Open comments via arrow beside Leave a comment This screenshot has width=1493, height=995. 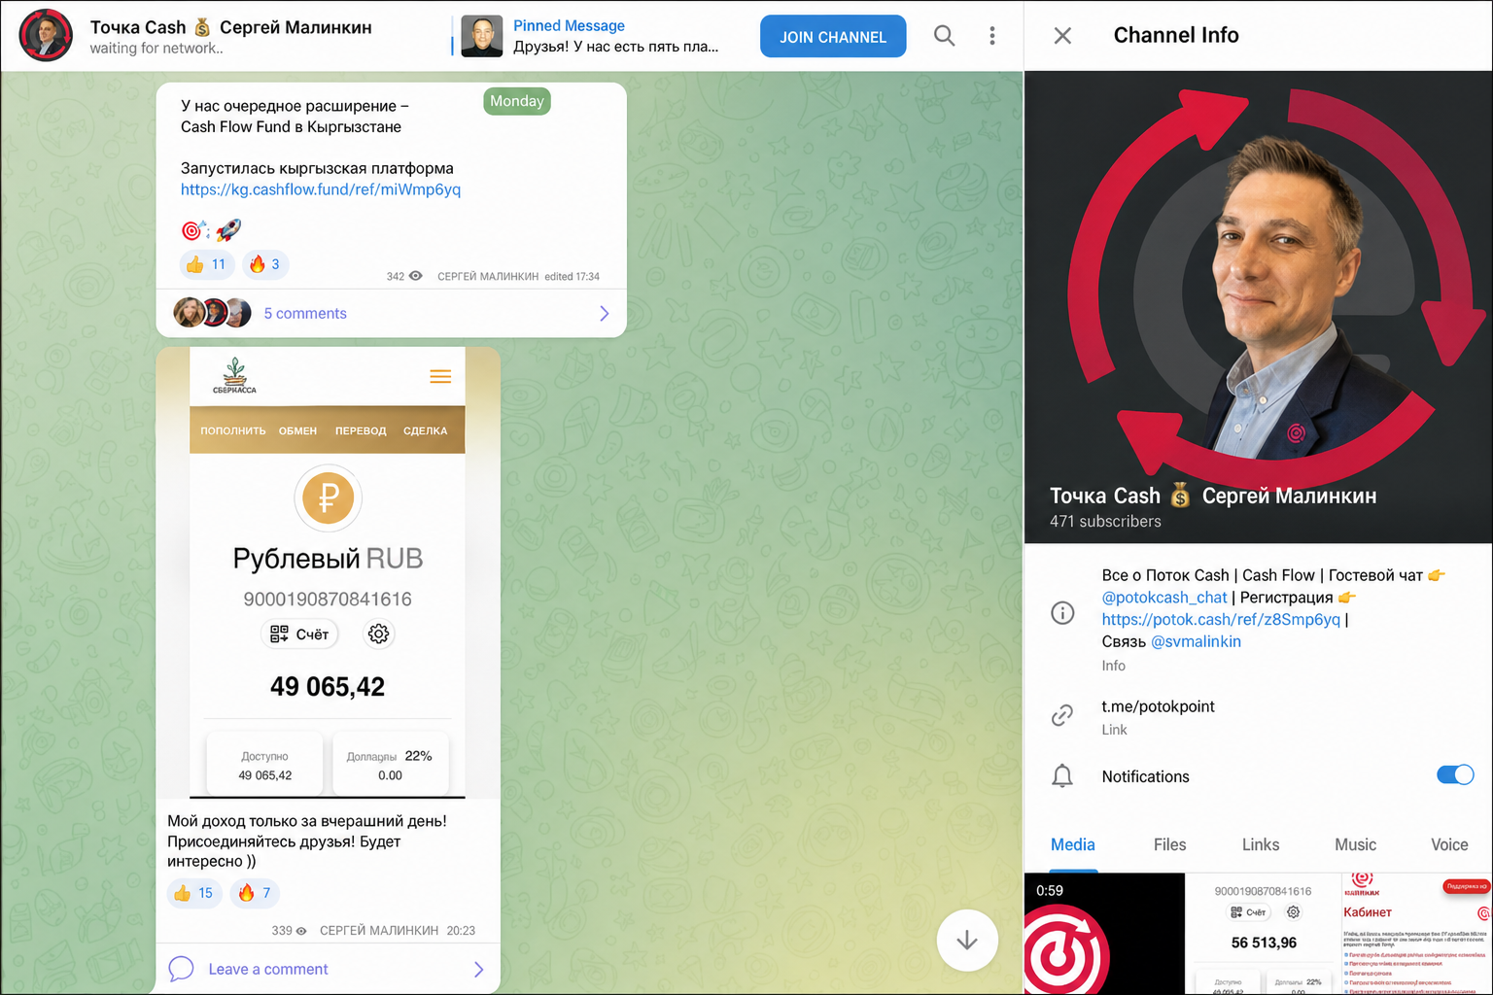click(478, 969)
